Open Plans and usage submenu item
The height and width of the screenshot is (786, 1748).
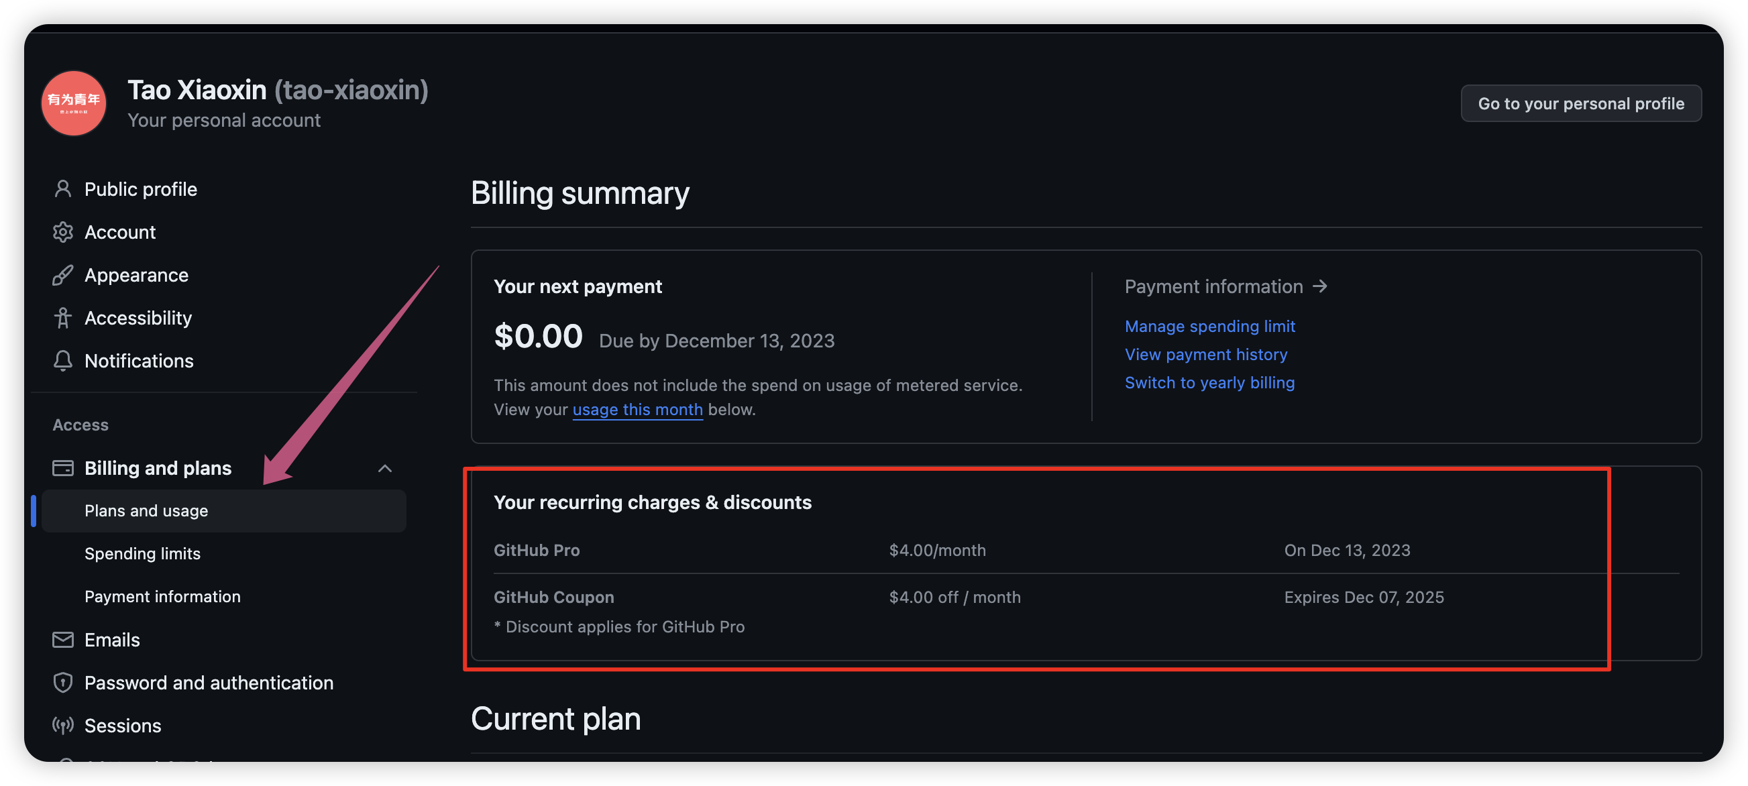146,510
